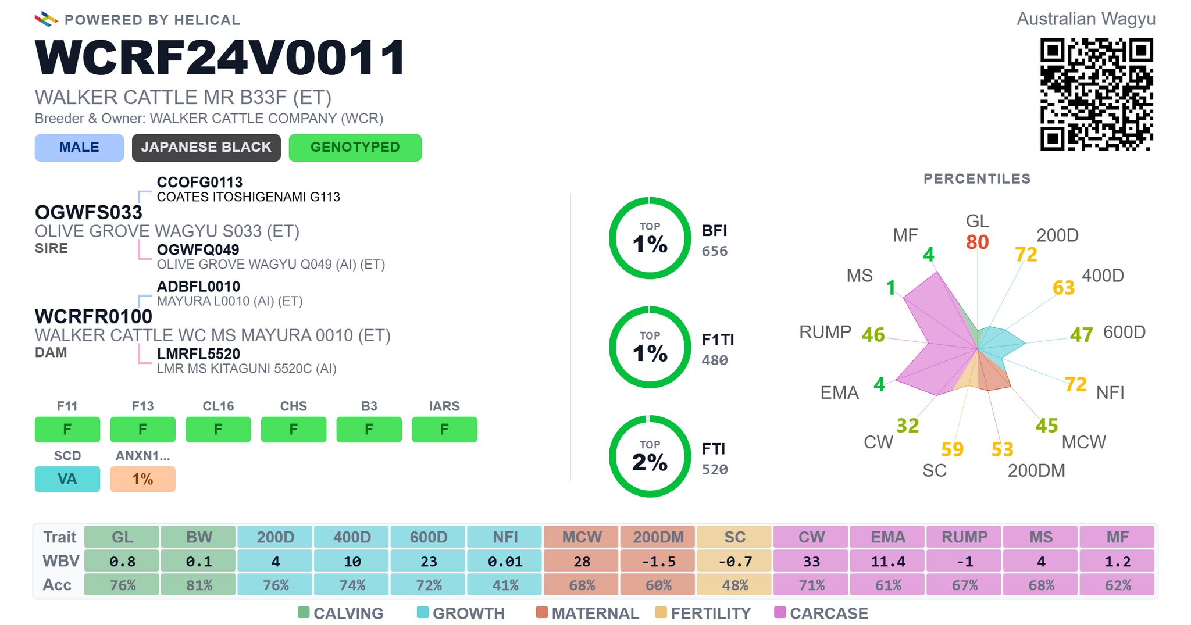Open LMRFL5520 pedigree entry
1191x625 pixels.
click(198, 354)
